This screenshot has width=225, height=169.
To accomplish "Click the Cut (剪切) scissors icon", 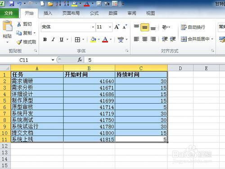I will pos(19,24).
